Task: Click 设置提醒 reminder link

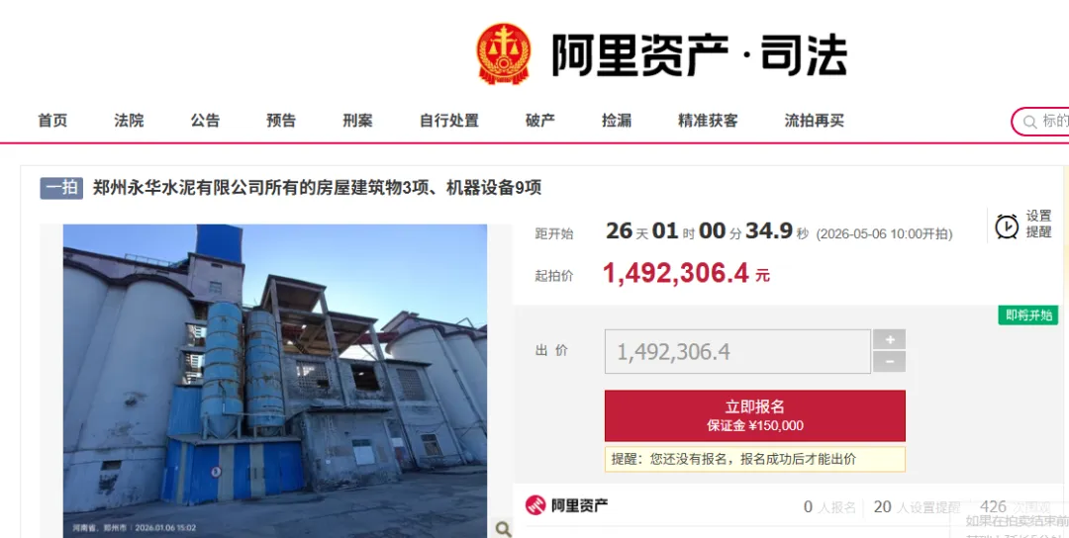Action: tap(1039, 224)
